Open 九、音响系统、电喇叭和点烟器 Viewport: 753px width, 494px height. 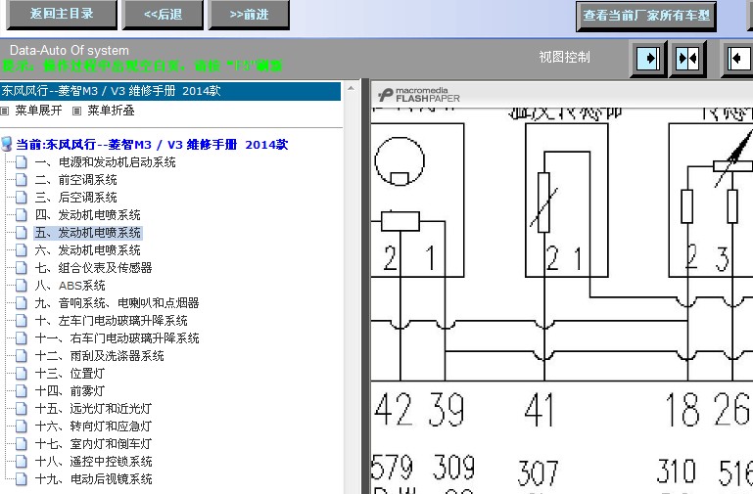point(118,302)
